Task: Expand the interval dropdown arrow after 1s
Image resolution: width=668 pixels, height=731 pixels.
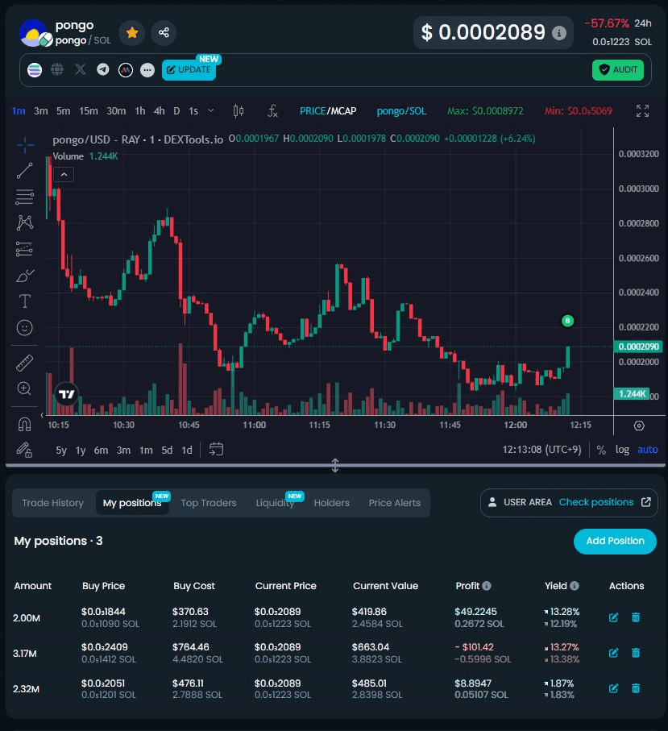Action: coord(210,110)
